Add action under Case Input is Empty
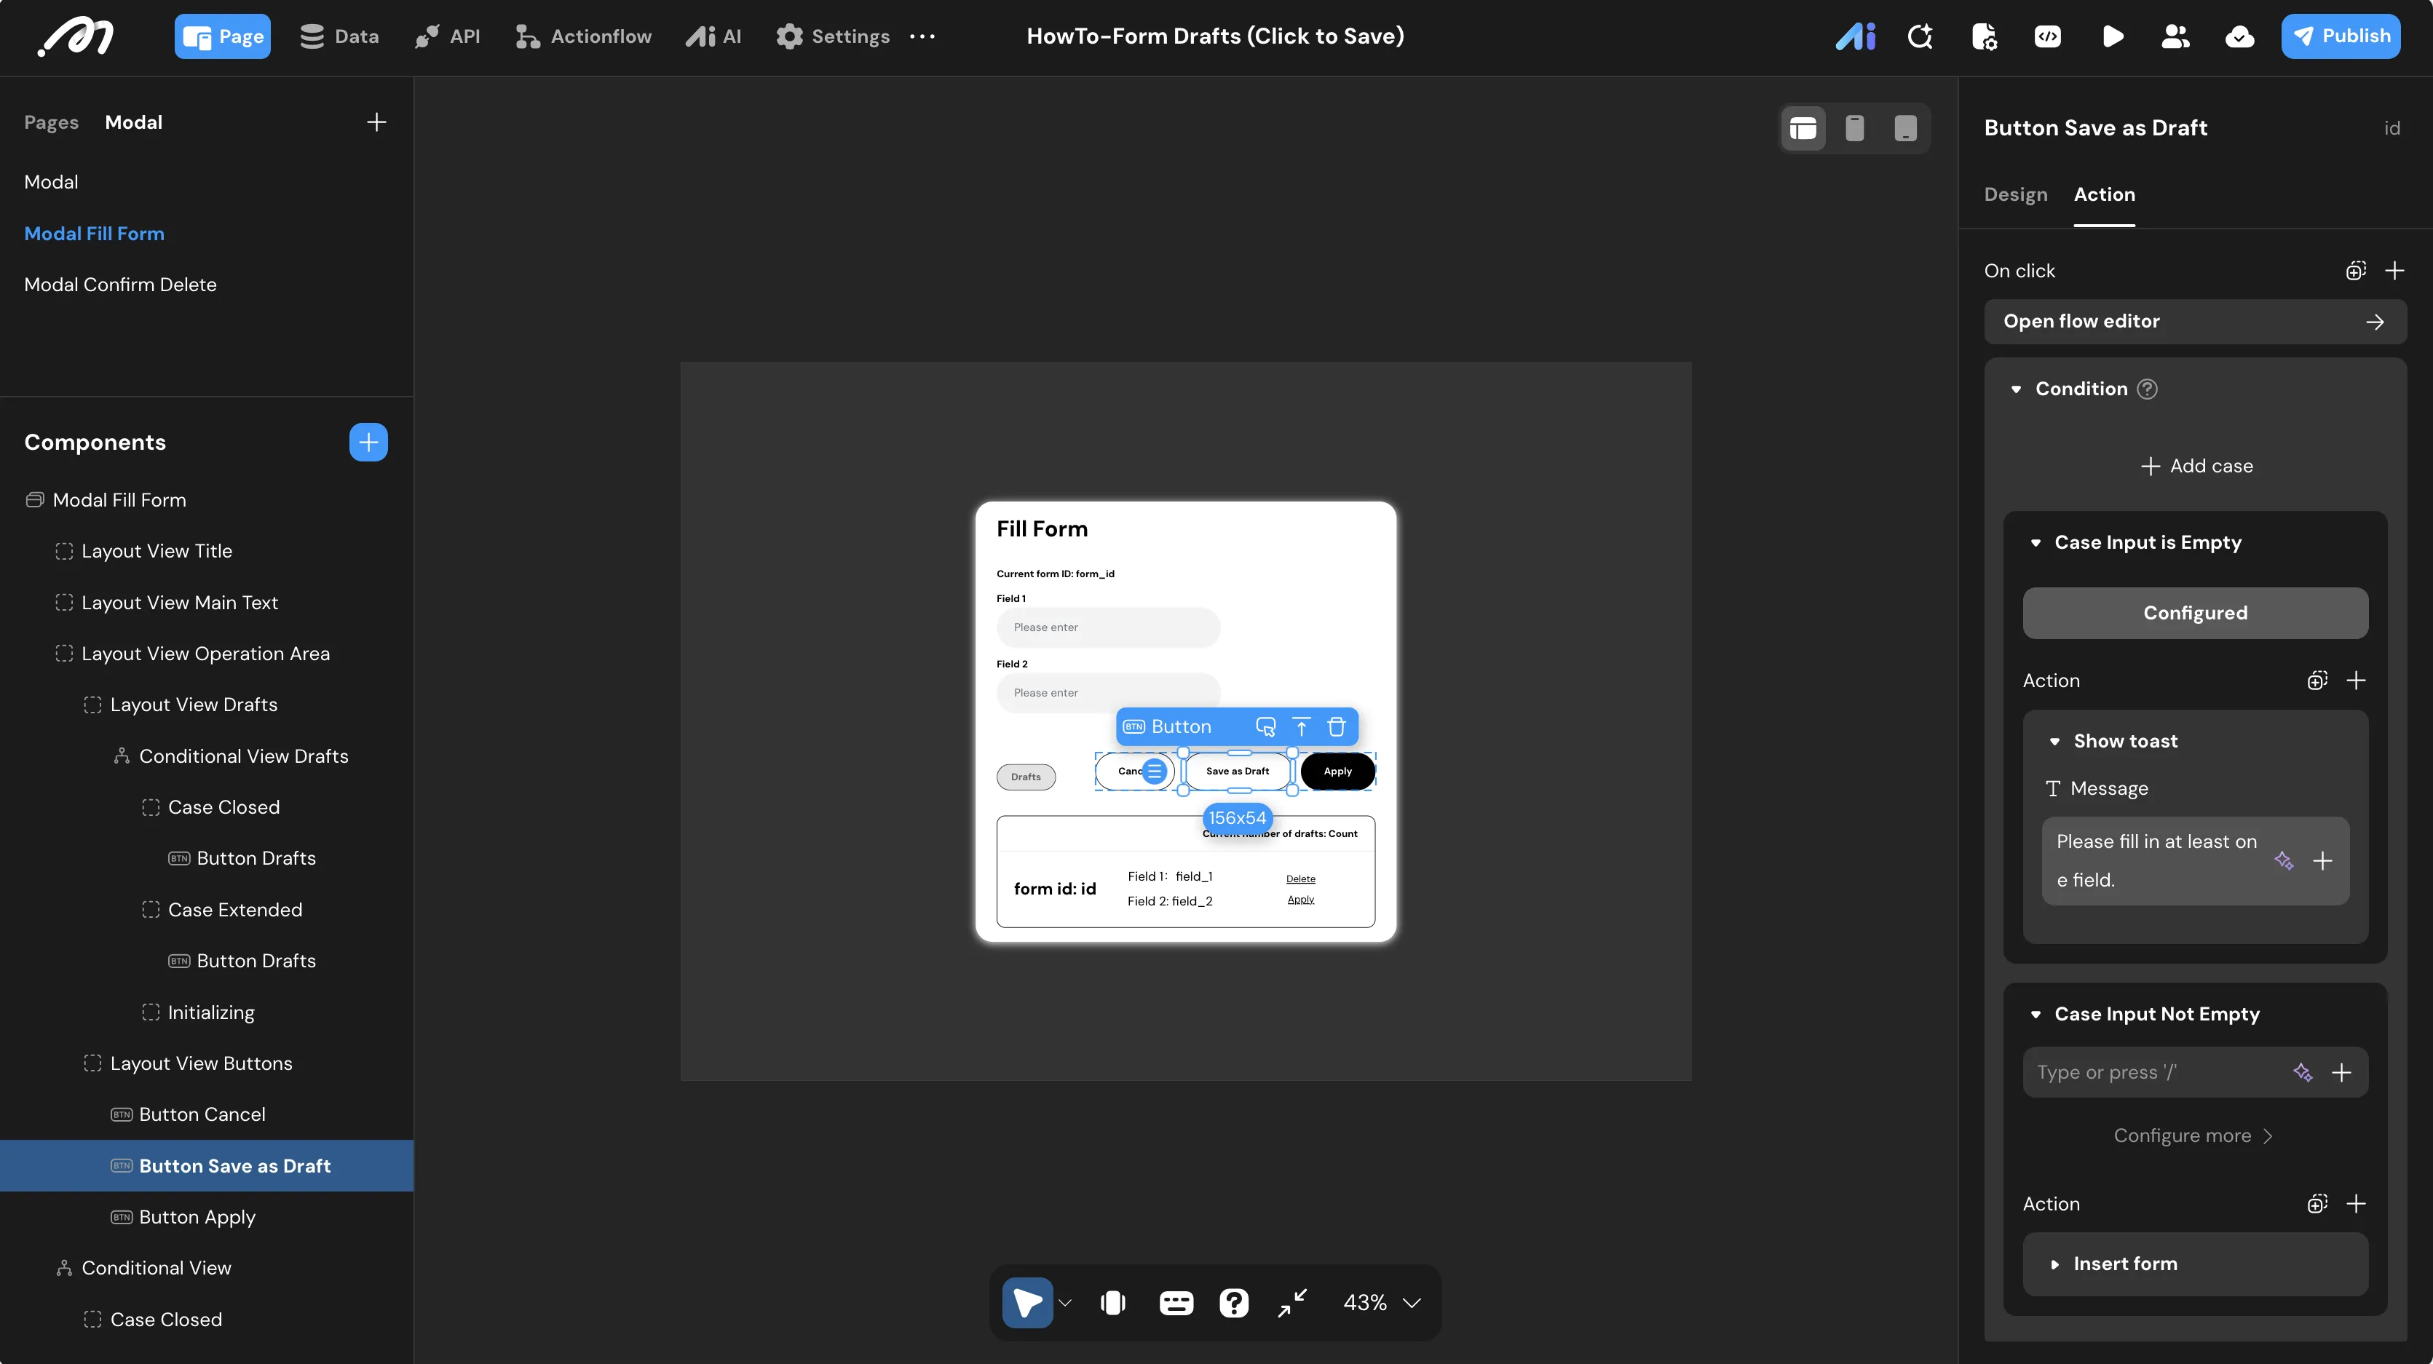2433x1364 pixels. point(2356,681)
